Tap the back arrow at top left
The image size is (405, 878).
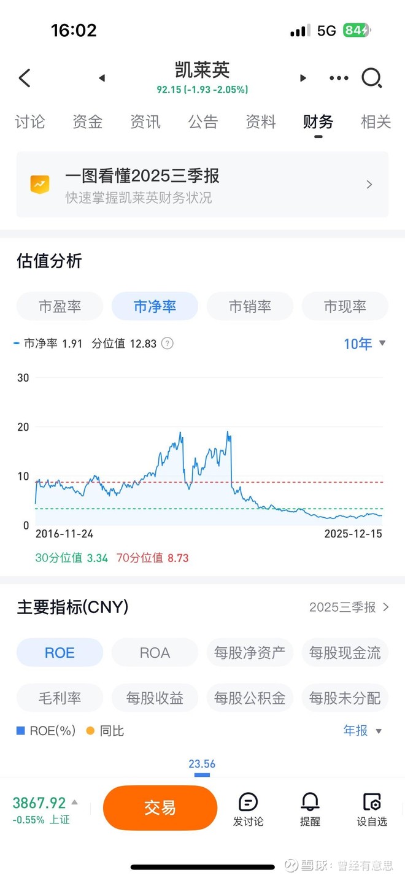tap(23, 78)
